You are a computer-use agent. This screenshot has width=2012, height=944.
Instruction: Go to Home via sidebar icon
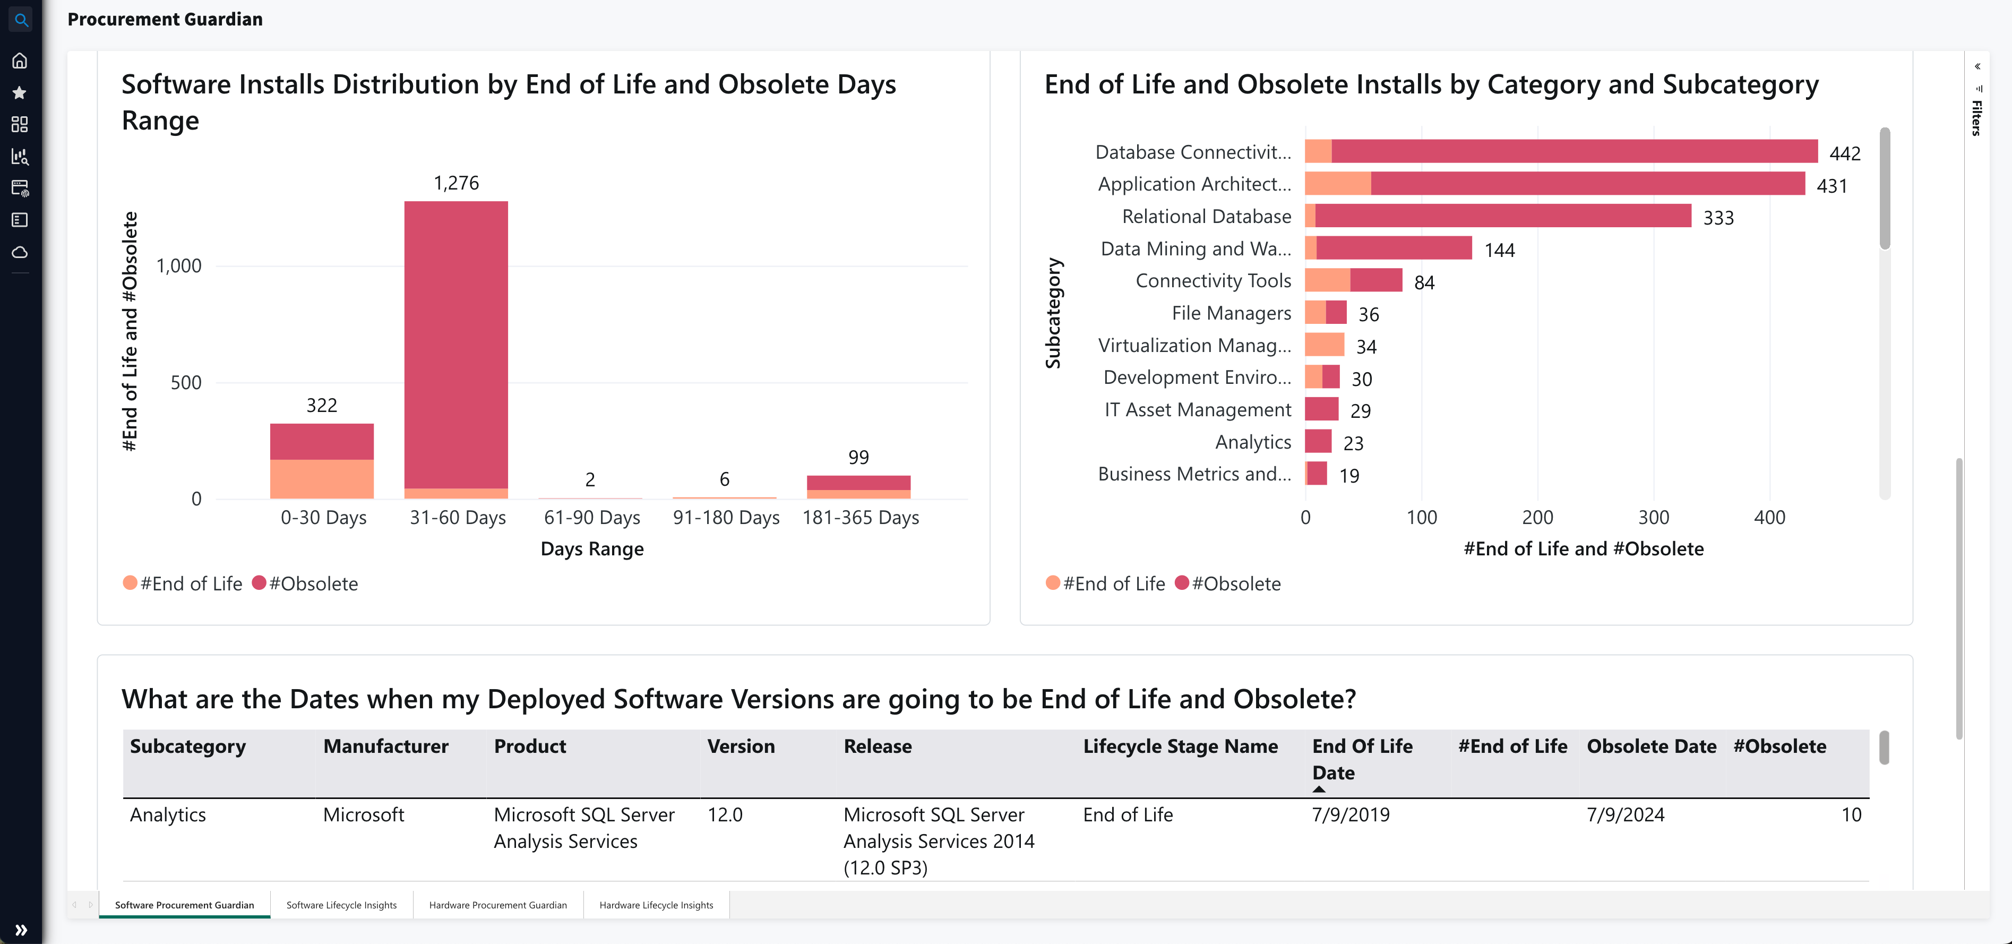click(x=20, y=60)
